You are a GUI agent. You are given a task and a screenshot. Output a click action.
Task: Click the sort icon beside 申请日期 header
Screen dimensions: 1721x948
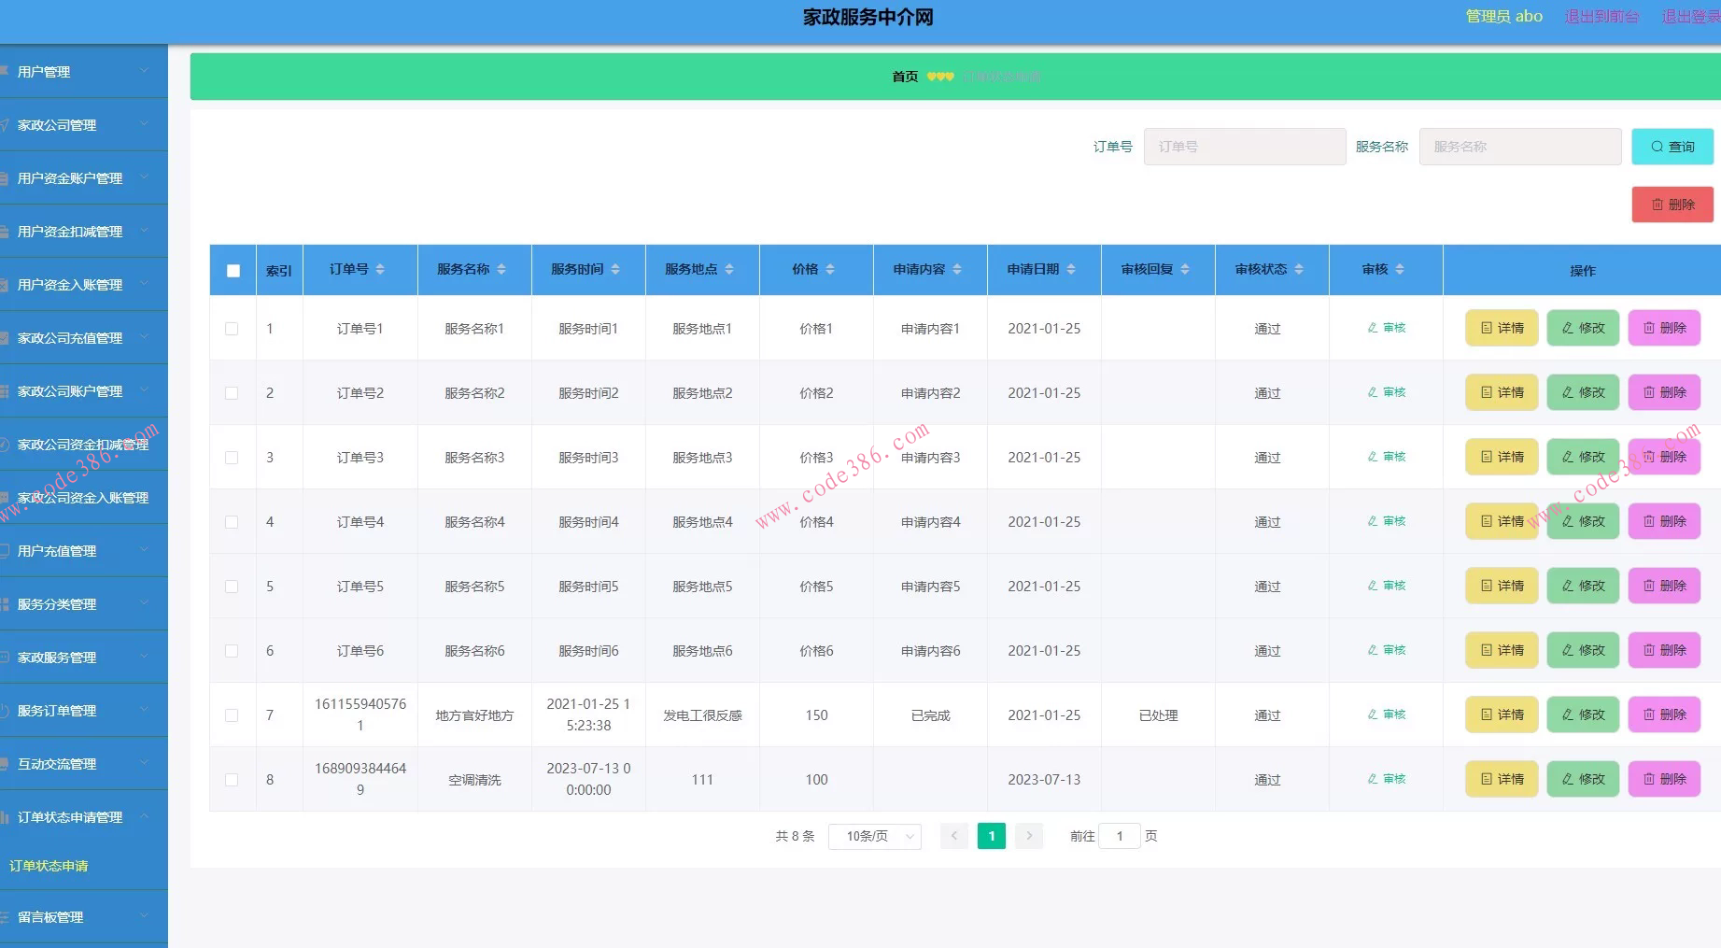(1071, 270)
